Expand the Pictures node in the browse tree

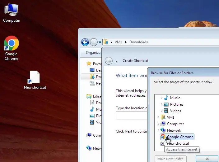[161, 104]
